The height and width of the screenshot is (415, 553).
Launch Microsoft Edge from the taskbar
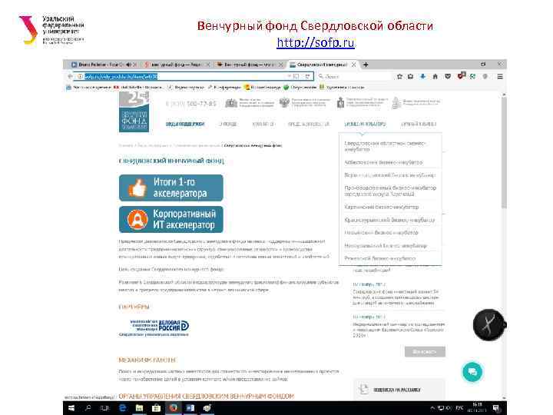pyautogui.click(x=122, y=408)
